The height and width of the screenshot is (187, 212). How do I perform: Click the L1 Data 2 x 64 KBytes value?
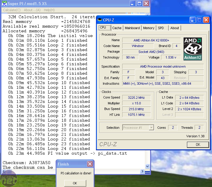tap(189, 98)
